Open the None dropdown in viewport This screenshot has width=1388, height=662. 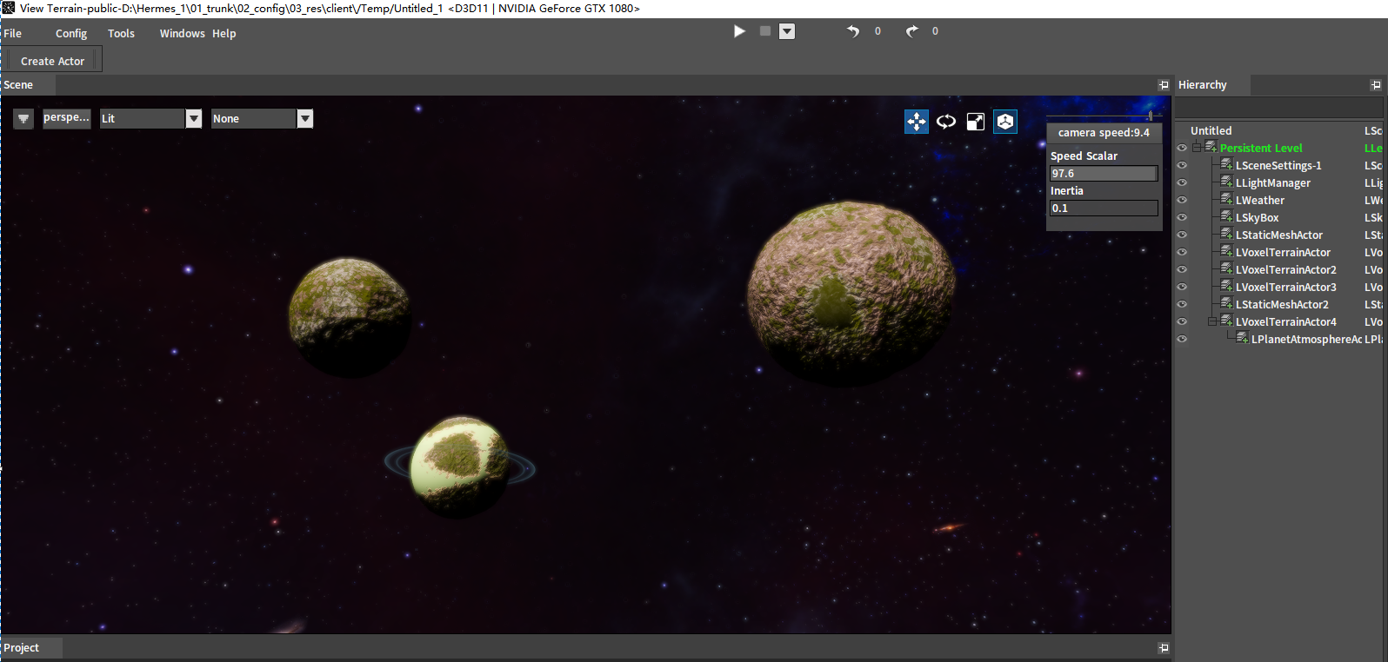pos(304,119)
